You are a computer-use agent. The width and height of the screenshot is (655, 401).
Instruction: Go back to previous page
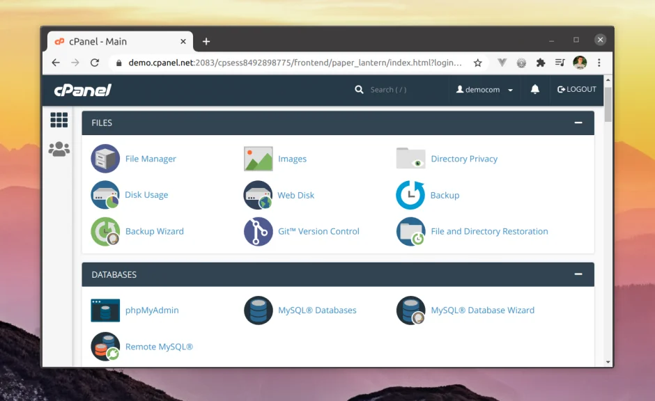(x=56, y=63)
